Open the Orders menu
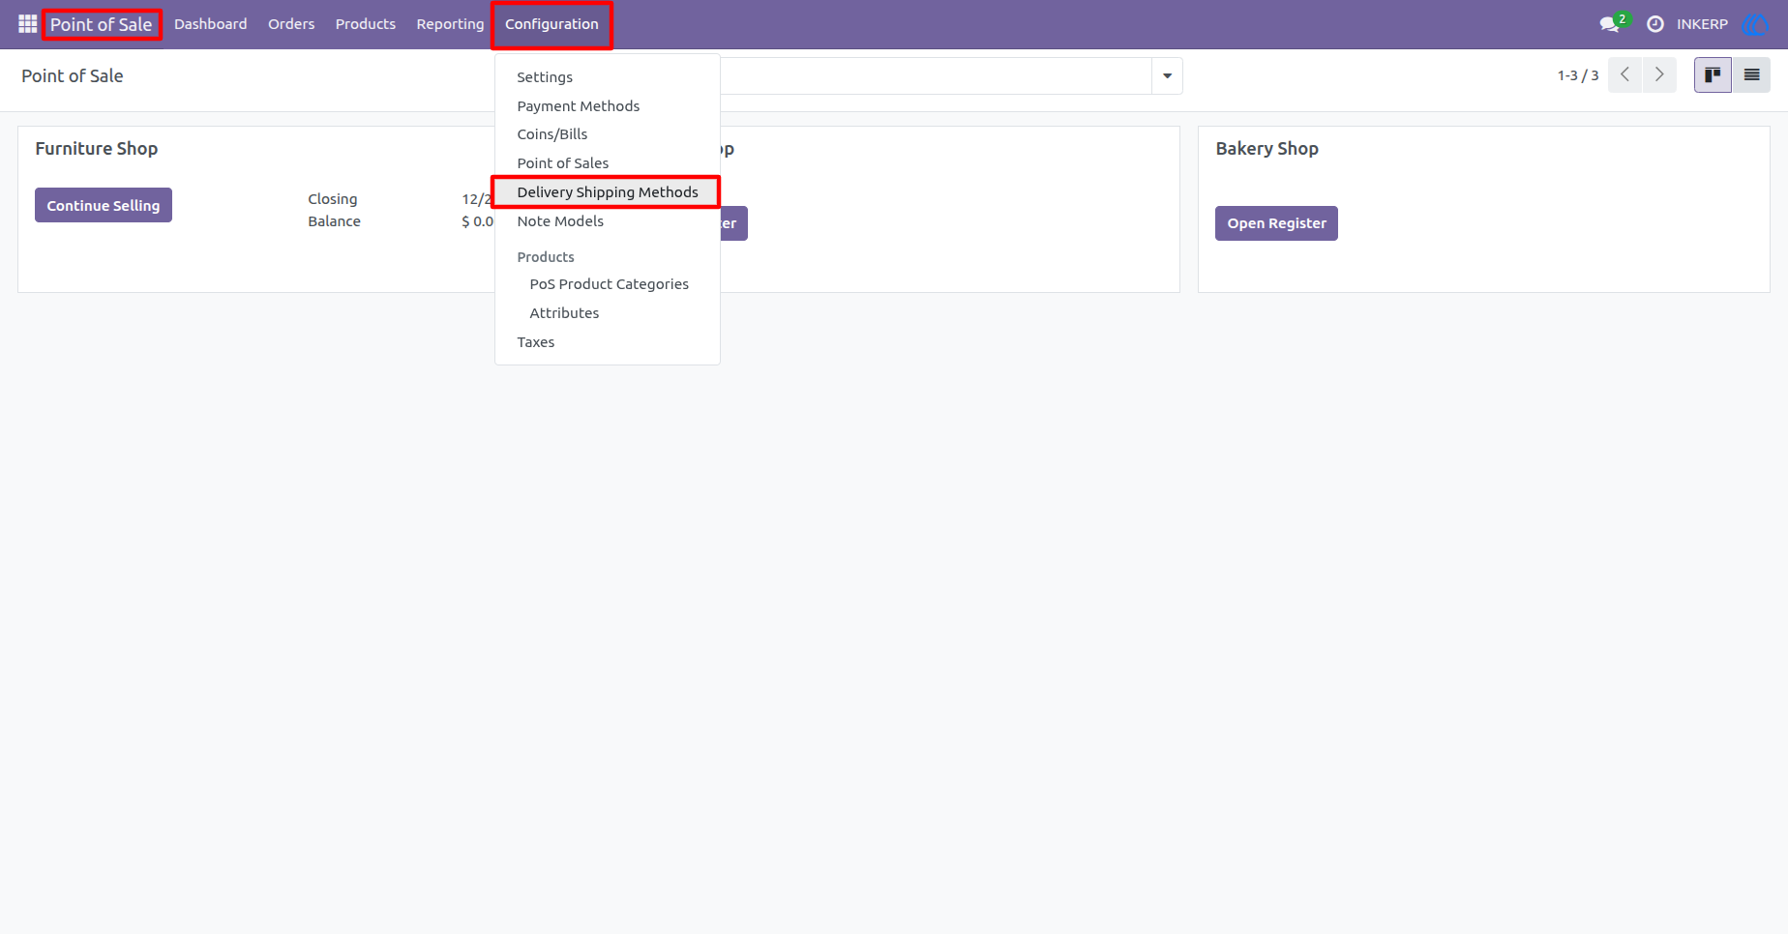This screenshot has height=934, width=1788. tap(291, 24)
